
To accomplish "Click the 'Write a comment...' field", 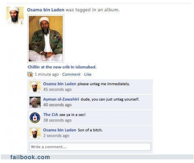I will pos(90,147).
